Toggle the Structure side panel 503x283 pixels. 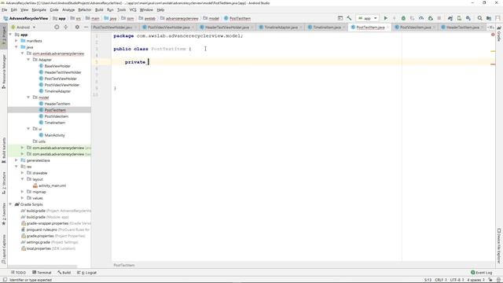[x=4, y=183]
